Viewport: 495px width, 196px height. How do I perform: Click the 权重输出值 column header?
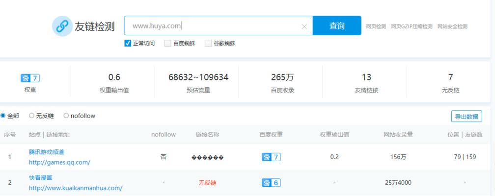334,135
